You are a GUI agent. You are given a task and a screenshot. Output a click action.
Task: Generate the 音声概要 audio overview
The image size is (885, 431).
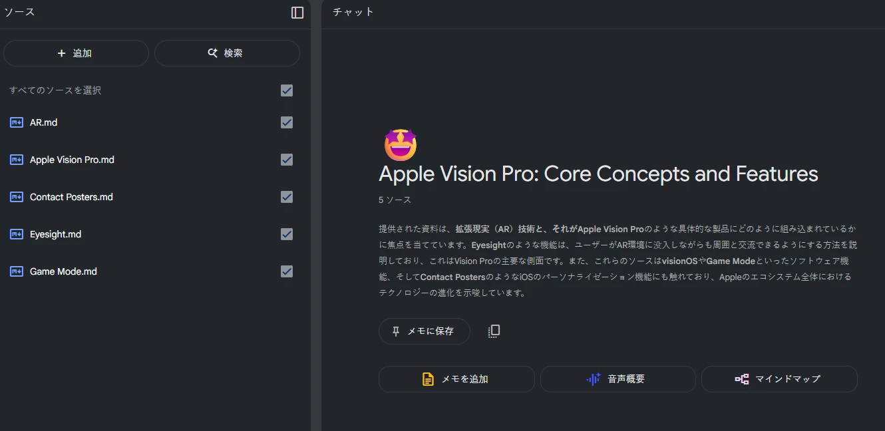coord(618,379)
